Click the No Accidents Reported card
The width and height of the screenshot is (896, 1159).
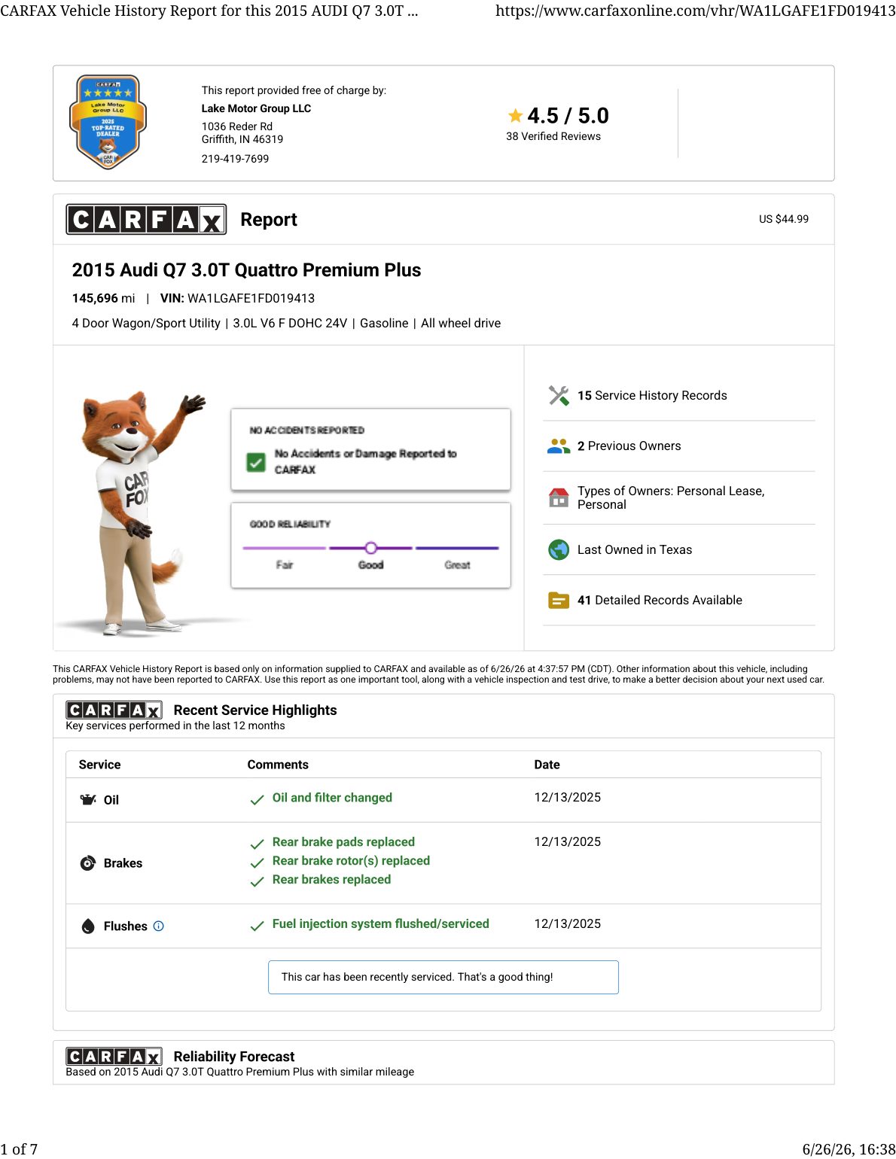[370, 450]
